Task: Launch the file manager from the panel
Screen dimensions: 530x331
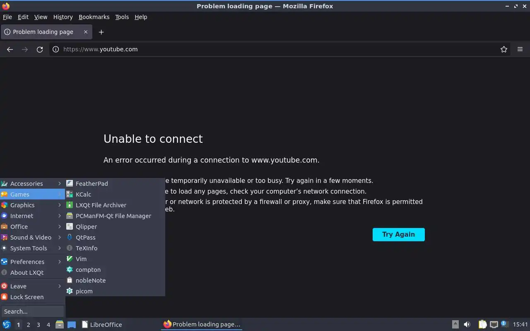Action: tap(60, 324)
